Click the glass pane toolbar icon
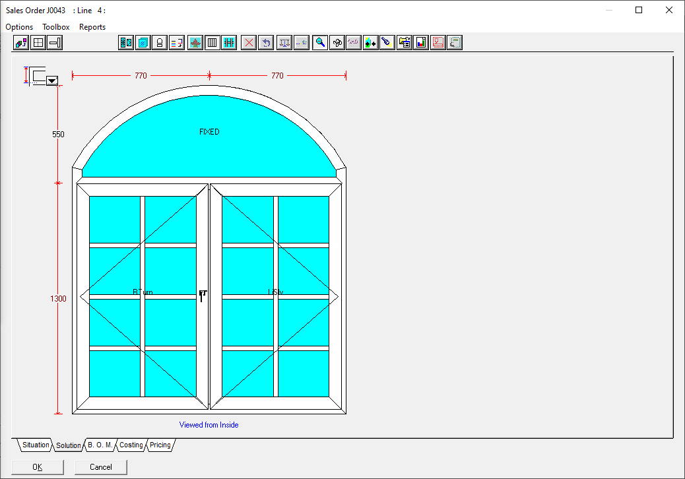685x479 pixels. [x=143, y=43]
